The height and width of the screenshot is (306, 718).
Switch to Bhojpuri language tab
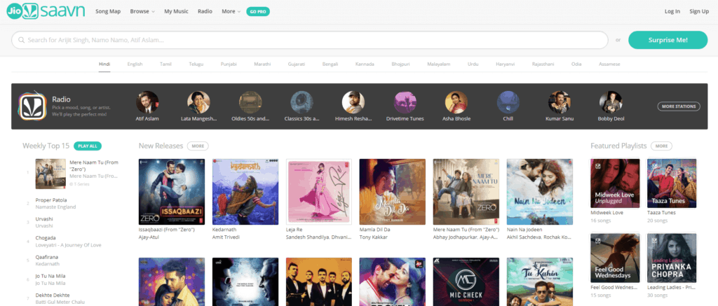[401, 64]
